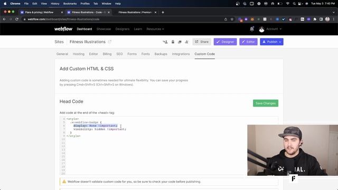Viewport: 338px width, 190px height.
Task: Open the Editor settings tab
Action: click(93, 54)
